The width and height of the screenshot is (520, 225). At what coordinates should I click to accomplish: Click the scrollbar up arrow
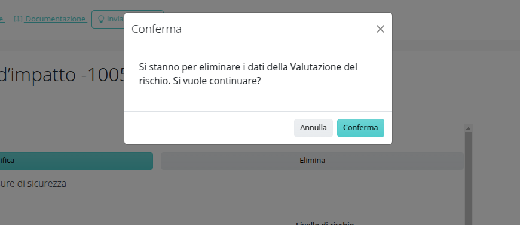(468, 128)
